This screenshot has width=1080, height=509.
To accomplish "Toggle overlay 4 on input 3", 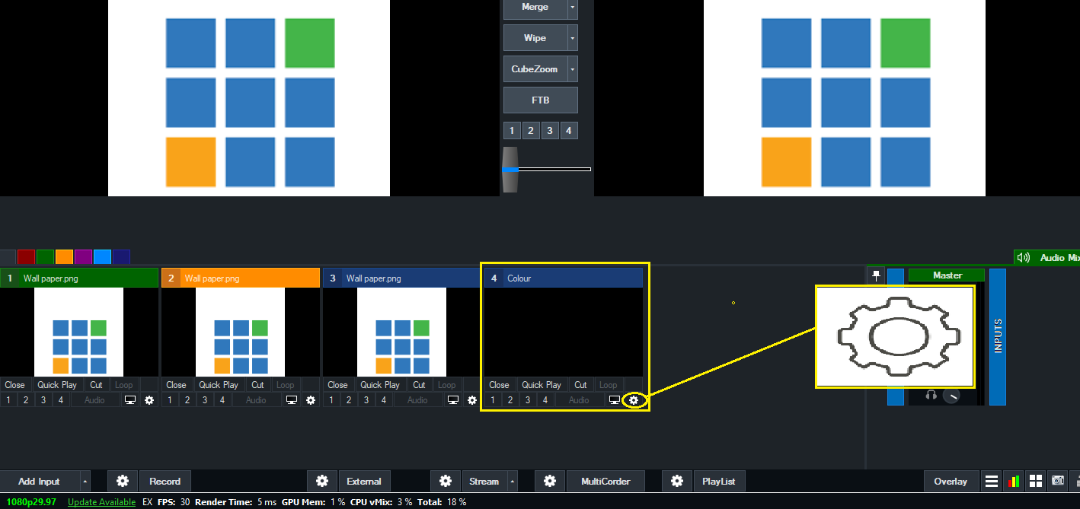I will pos(383,399).
